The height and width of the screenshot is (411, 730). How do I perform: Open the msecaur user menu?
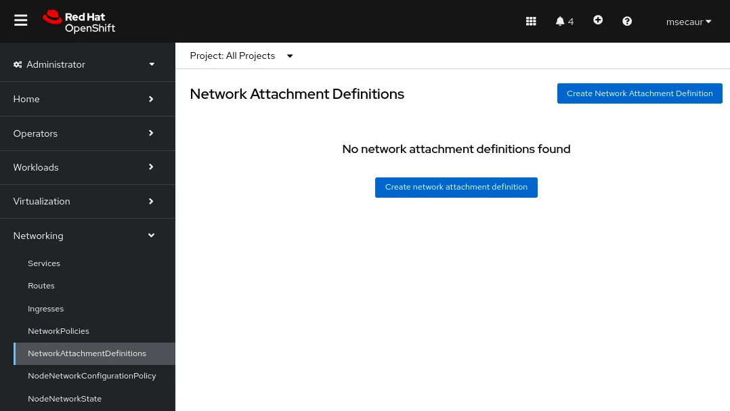click(688, 22)
